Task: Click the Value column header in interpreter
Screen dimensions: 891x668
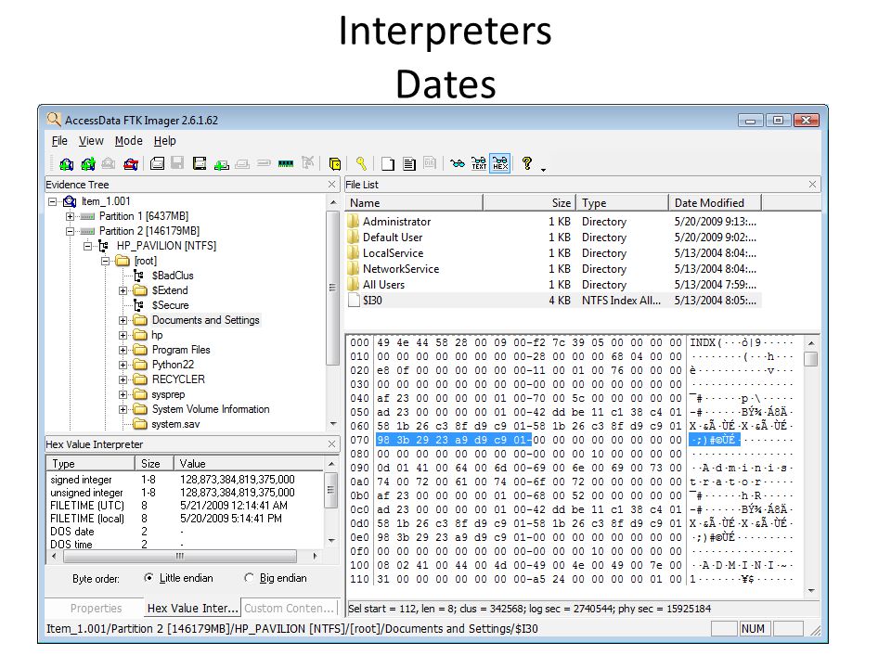Action: tap(250, 464)
